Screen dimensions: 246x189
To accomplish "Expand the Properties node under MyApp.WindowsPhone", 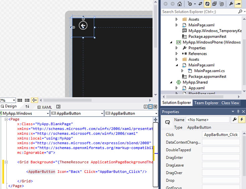I will pyautogui.click(x=177, y=48).
